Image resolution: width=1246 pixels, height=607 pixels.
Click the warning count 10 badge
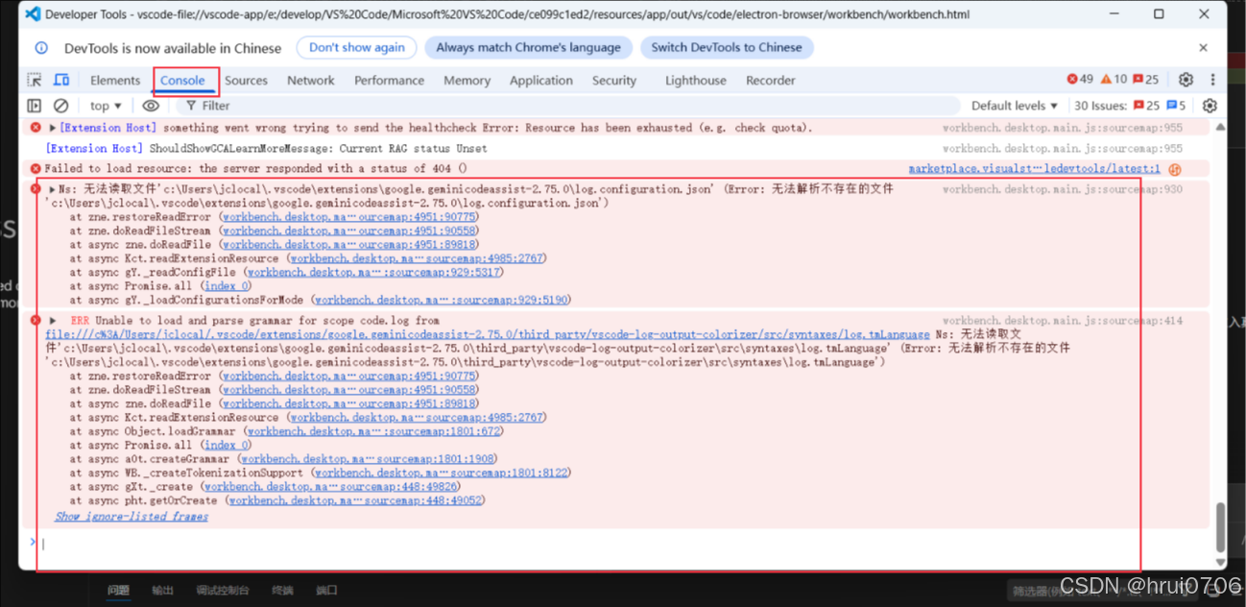tap(1114, 80)
